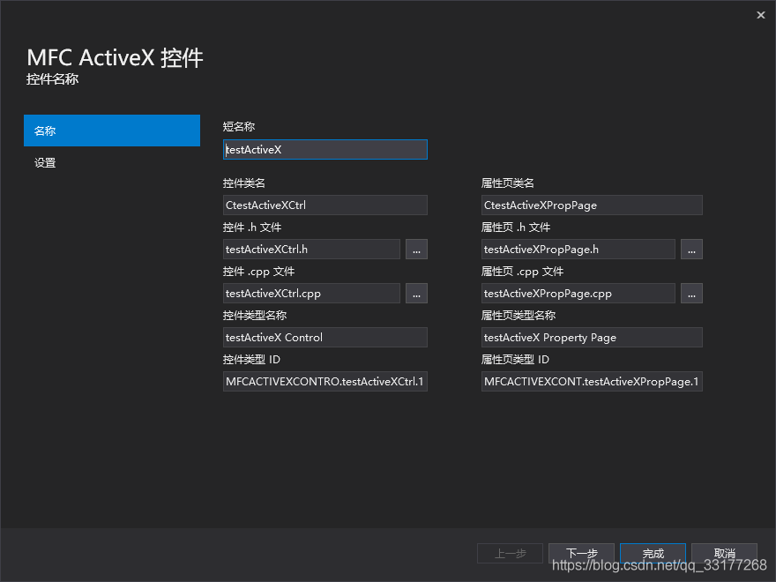The image size is (776, 582).
Task: Edit the testActiveXCtrl.h file name field
Action: (311, 250)
